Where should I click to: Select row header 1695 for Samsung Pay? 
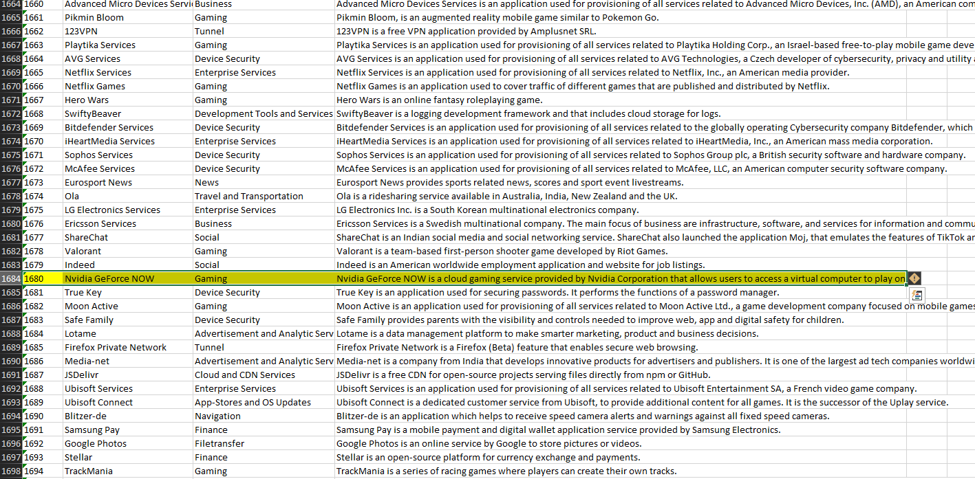11,430
